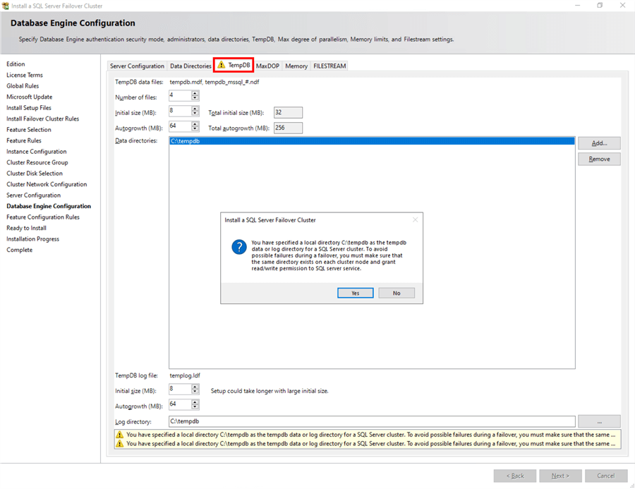Click the Feature Selection step

coord(29,130)
